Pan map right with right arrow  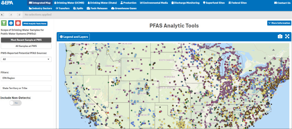tap(282, 58)
